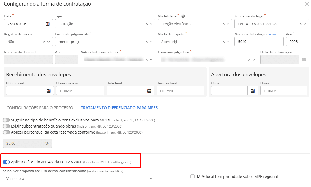
Task: Open calendar picker for Data field
Action: point(47,24)
